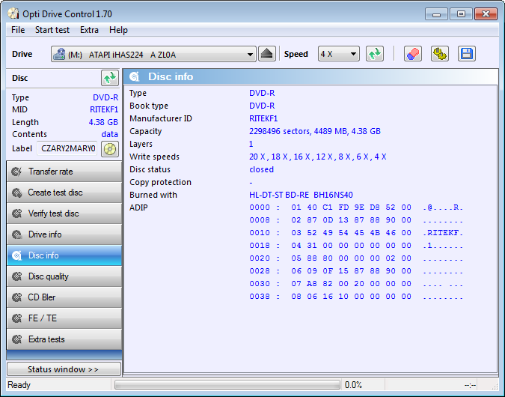
Task: Select Verify test disc in sidebar
Action: pyautogui.click(x=64, y=213)
